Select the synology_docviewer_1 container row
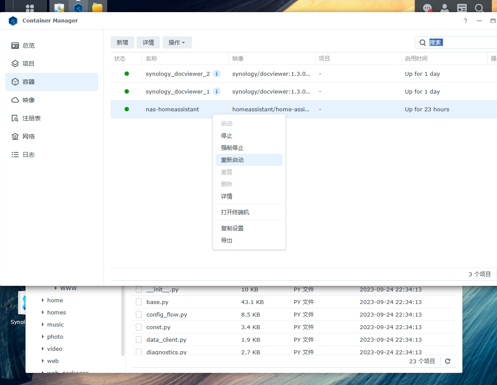This screenshot has width=497, height=385. pyautogui.click(x=304, y=91)
